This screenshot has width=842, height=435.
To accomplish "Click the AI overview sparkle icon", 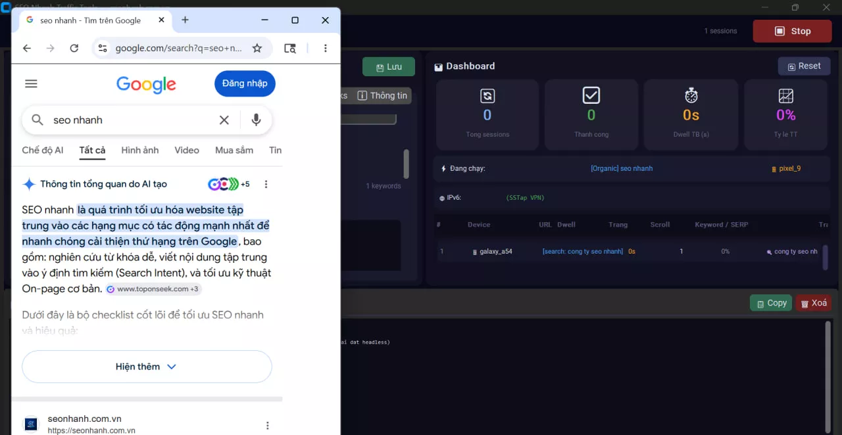I will tap(29, 184).
